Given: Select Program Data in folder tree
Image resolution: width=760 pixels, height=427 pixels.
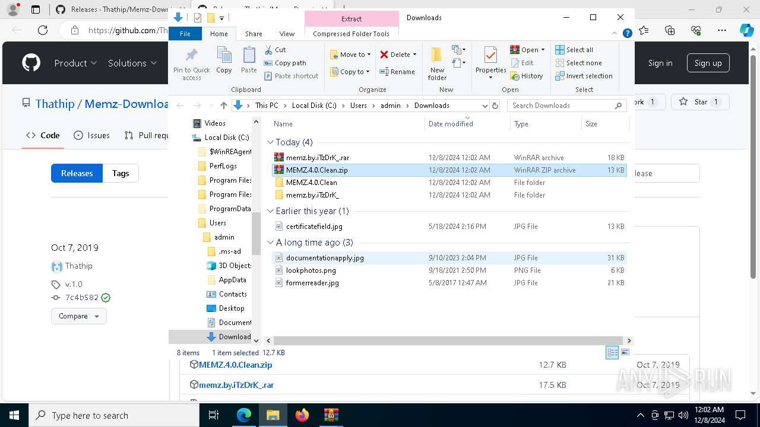Looking at the screenshot, I should click(x=230, y=209).
